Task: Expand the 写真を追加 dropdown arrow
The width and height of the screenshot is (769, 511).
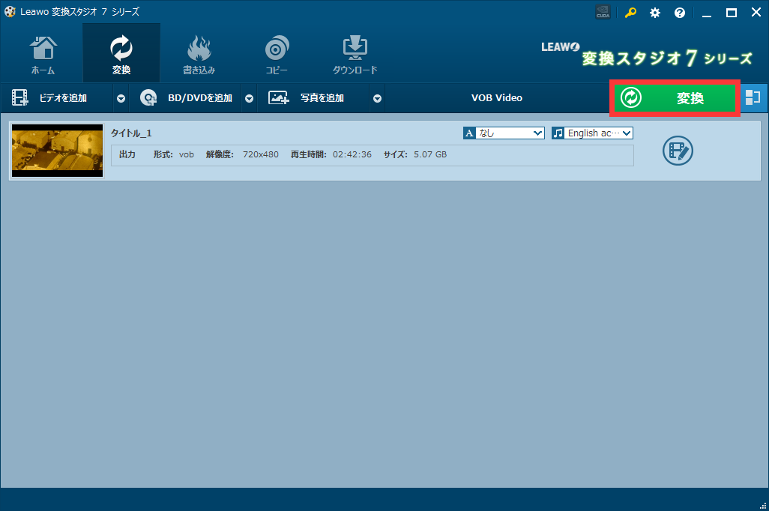Action: coord(377,97)
